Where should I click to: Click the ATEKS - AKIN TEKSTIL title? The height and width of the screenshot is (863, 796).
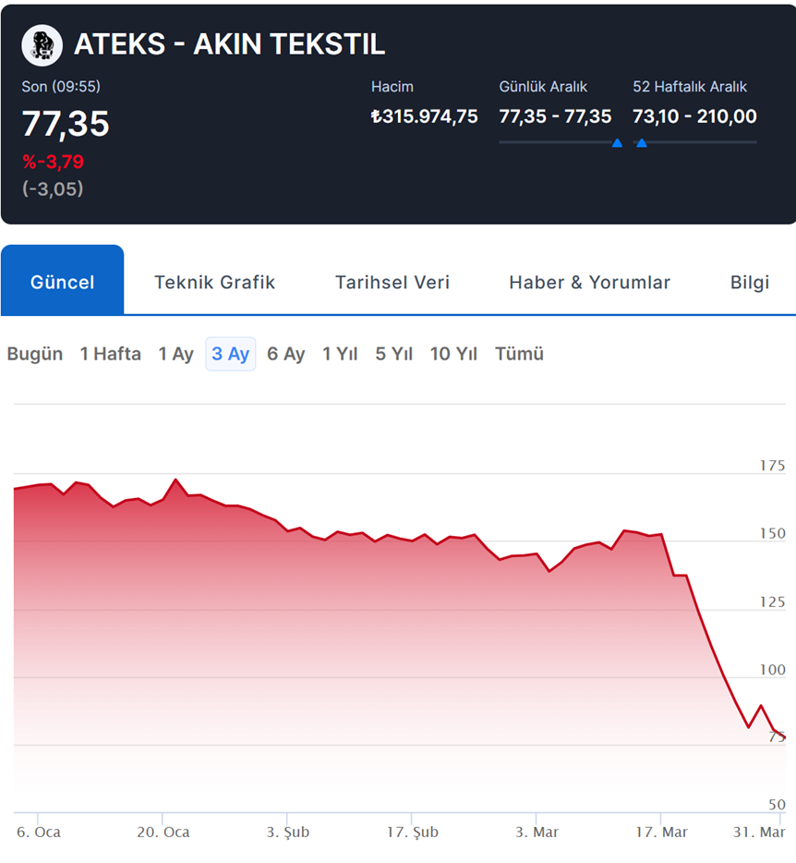tap(229, 44)
